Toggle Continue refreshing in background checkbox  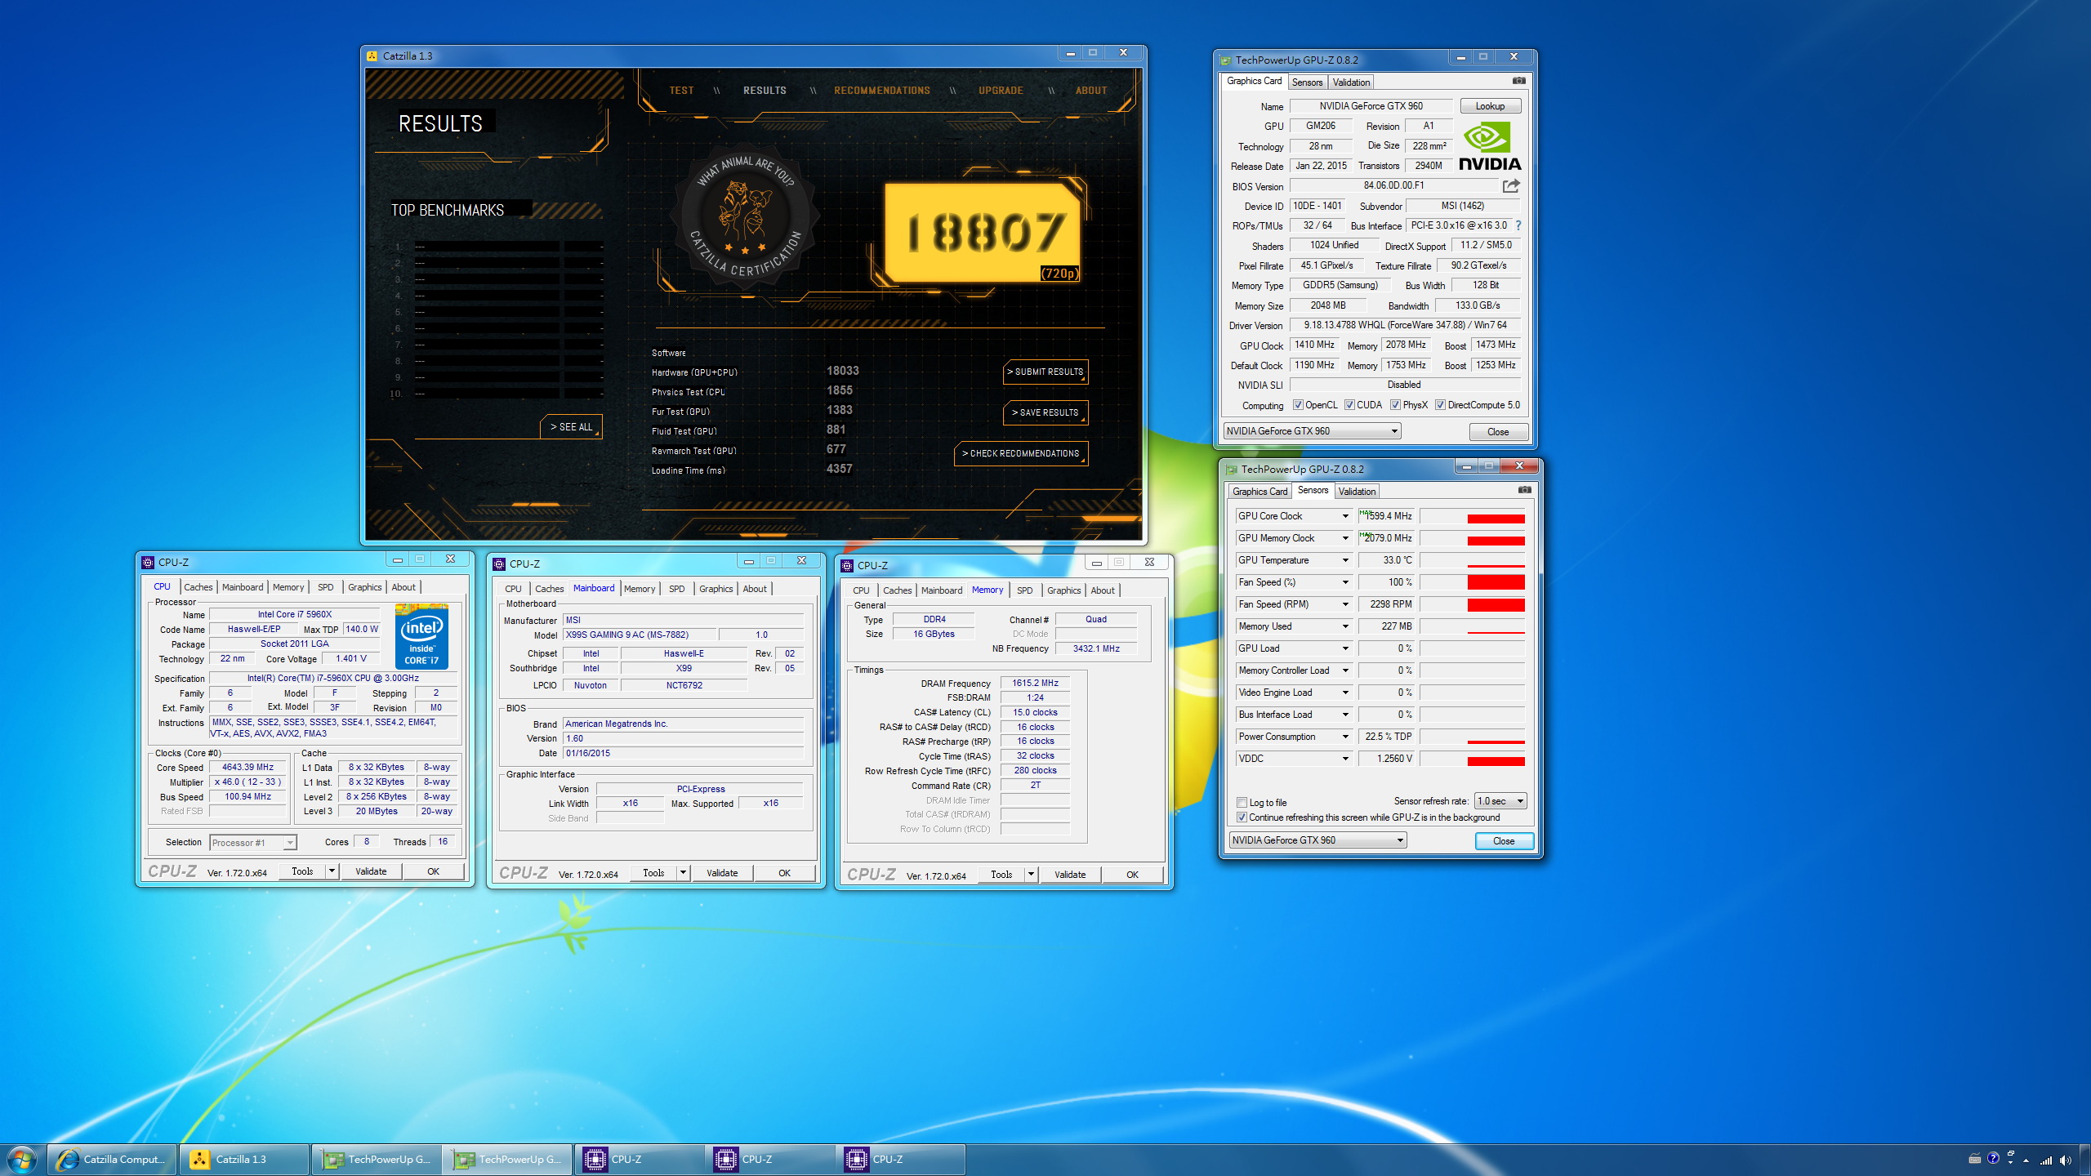click(1242, 817)
